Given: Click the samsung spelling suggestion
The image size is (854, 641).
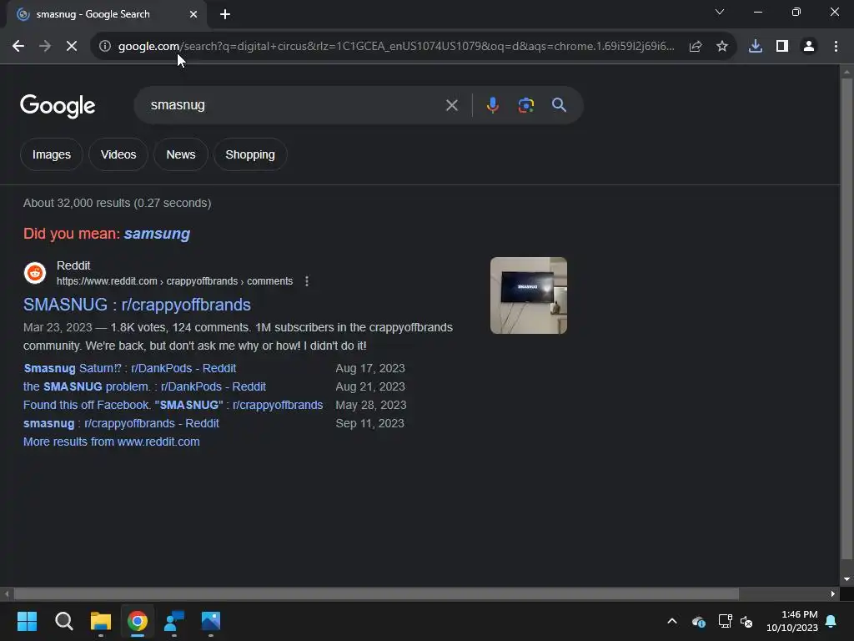Looking at the screenshot, I should click(x=157, y=234).
